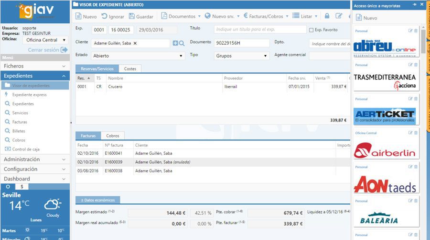Switch to the Facturas tab

pyautogui.click(x=88, y=136)
